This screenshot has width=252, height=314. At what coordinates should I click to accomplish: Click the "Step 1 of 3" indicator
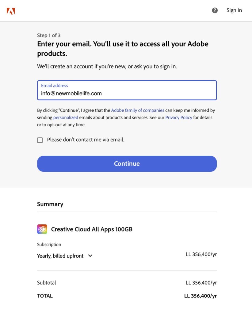[49, 35]
